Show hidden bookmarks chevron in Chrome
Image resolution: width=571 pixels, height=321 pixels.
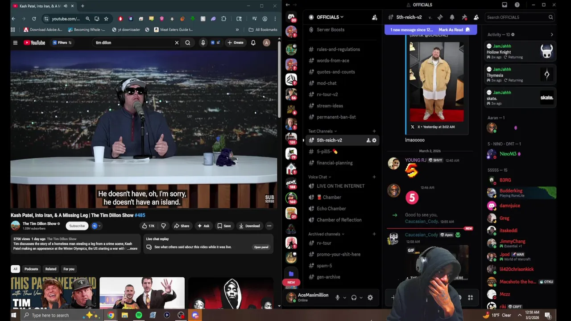tap(237, 30)
